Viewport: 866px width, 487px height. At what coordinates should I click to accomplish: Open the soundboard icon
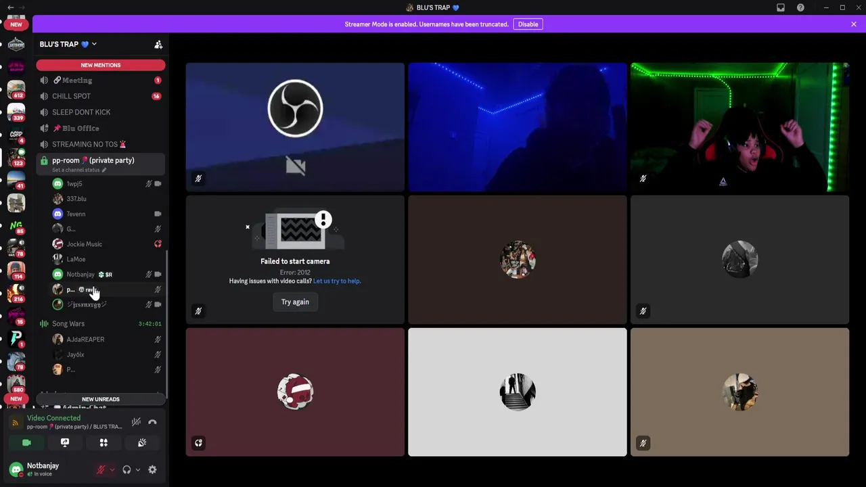tap(142, 442)
